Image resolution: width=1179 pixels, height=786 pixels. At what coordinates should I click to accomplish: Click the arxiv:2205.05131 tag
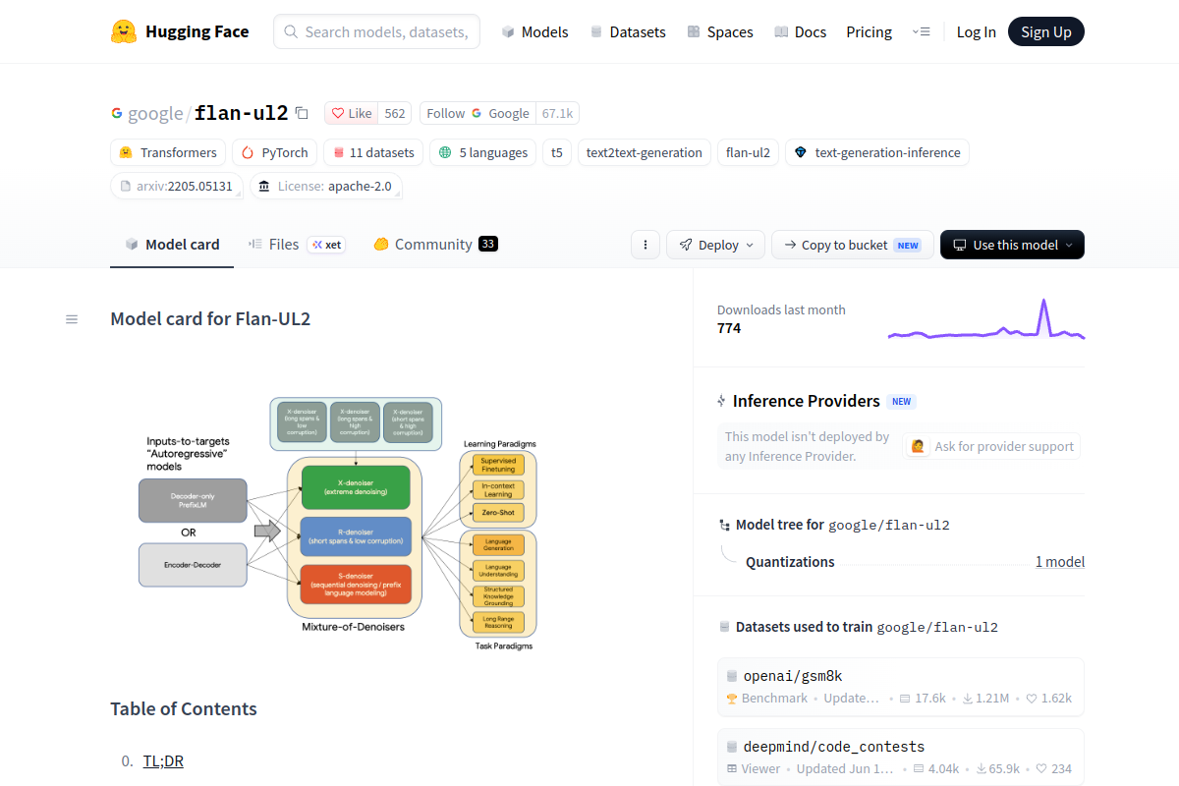coord(177,186)
